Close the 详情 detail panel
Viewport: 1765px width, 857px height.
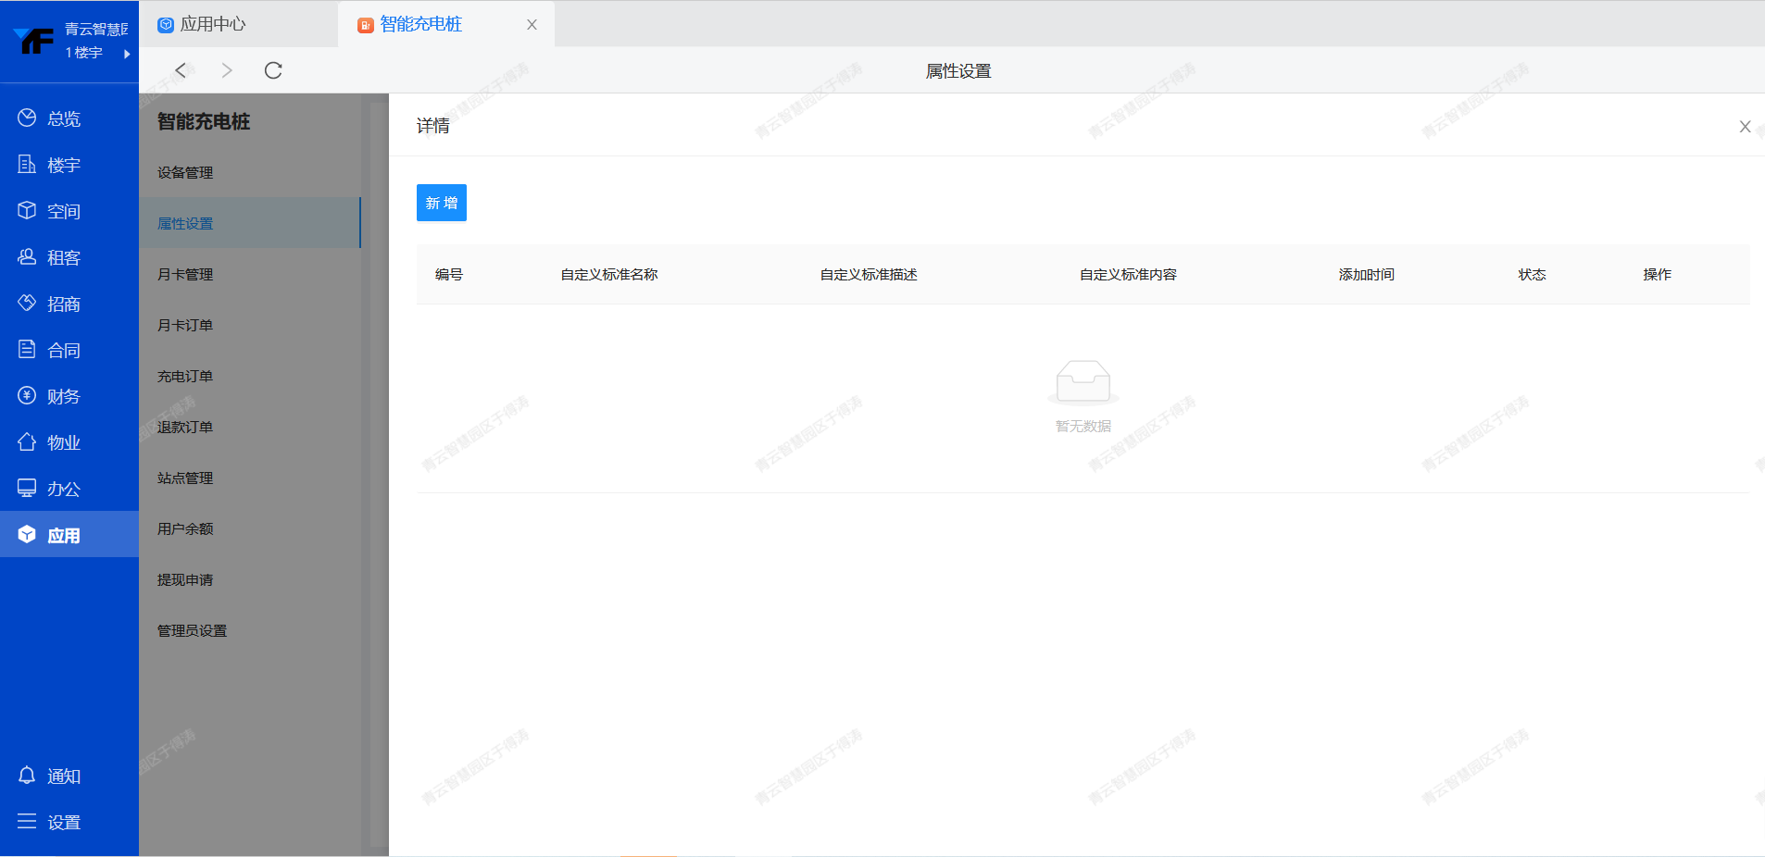(1745, 127)
